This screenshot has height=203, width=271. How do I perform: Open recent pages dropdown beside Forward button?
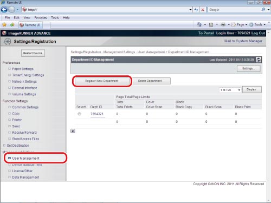click(17, 10)
